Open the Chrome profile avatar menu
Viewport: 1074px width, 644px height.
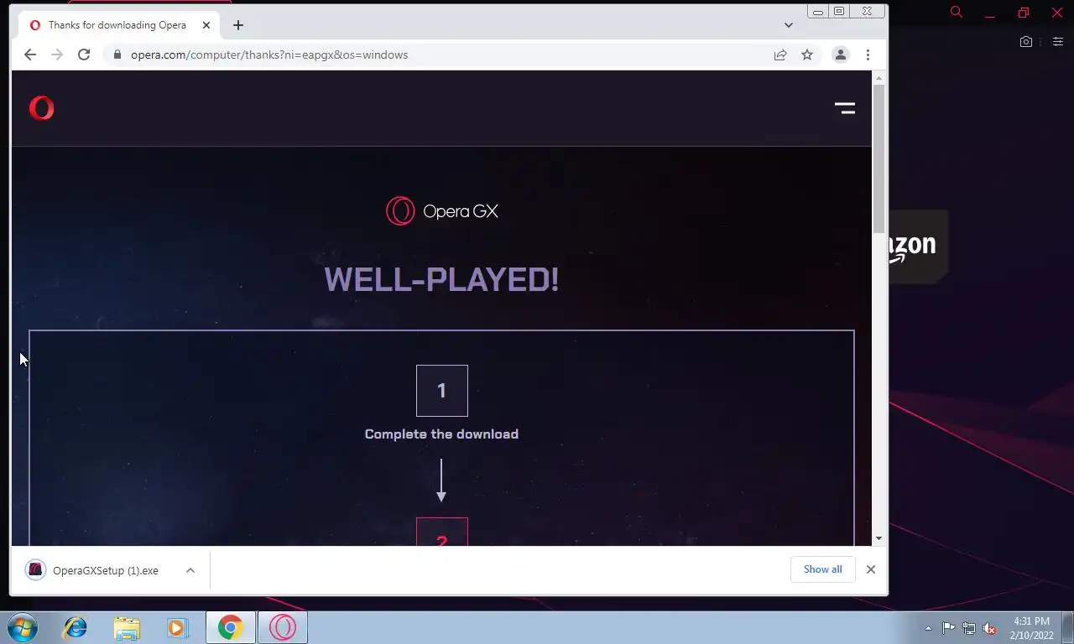tap(840, 55)
